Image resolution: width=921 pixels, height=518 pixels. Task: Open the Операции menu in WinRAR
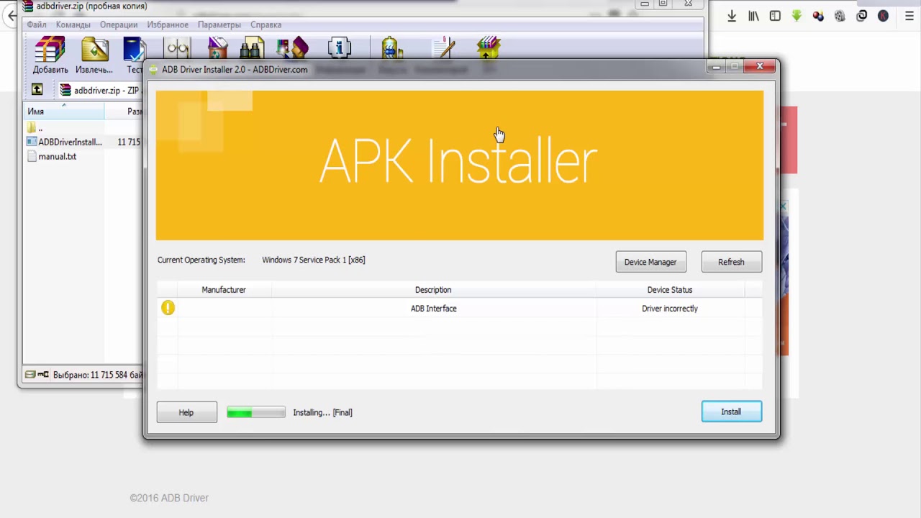coord(119,24)
